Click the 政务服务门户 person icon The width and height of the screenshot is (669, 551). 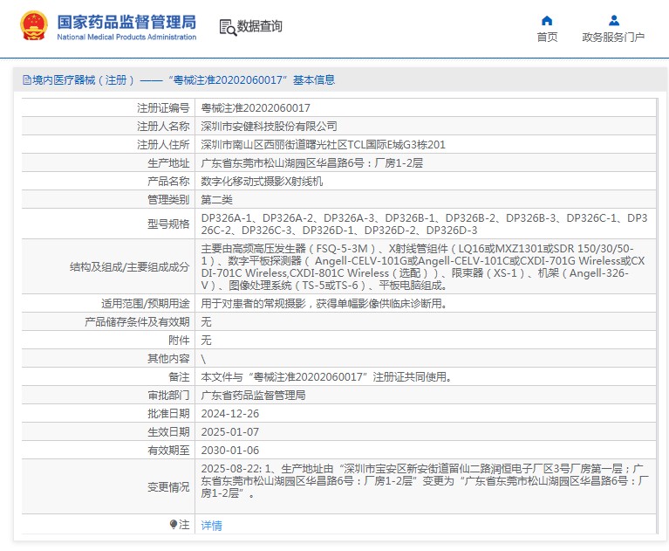click(613, 20)
